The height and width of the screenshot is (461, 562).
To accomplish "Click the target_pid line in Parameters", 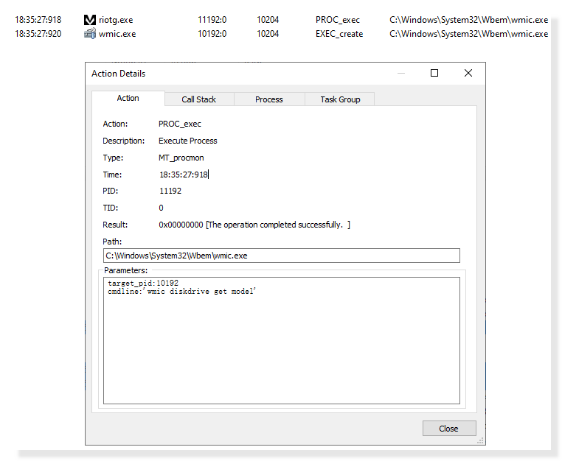I will tap(143, 283).
